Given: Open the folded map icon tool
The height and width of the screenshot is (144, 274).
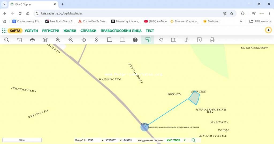Looking at the screenshot, I should pos(174,40).
